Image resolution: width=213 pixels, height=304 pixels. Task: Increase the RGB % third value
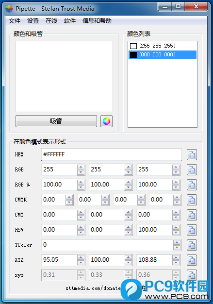coord(176,182)
